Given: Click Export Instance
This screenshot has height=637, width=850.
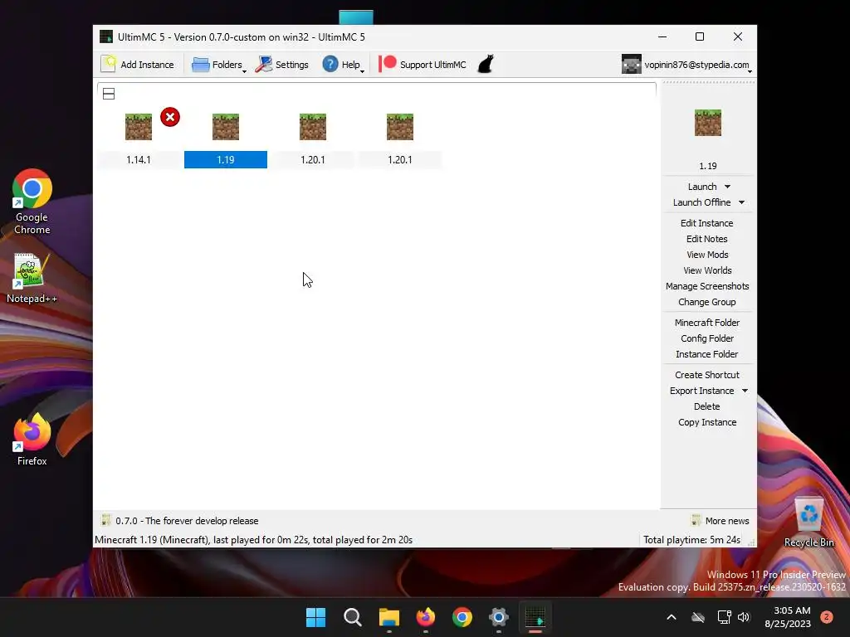Looking at the screenshot, I should [701, 391].
